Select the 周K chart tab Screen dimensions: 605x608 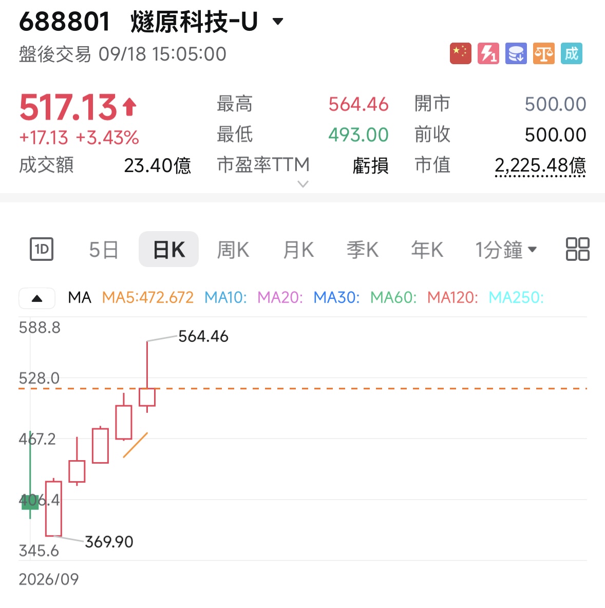point(233,250)
